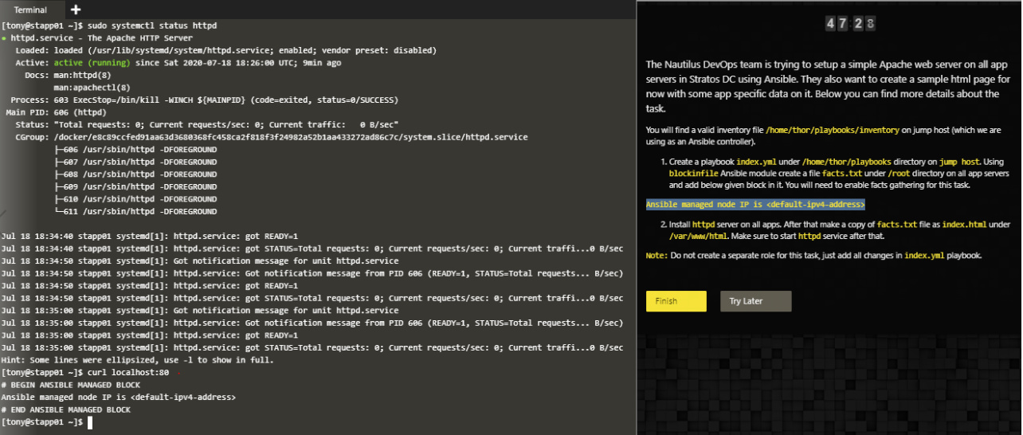Click 'Hint: Some lines were ellipsized' line
Image resolution: width=1023 pixels, height=435 pixels.
coord(137,360)
